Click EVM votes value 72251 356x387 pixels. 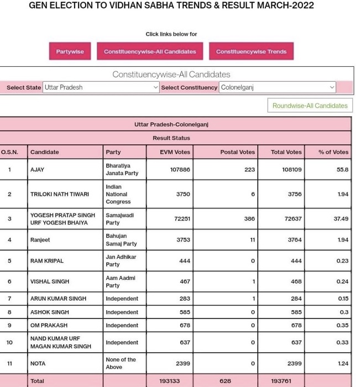[x=182, y=219]
